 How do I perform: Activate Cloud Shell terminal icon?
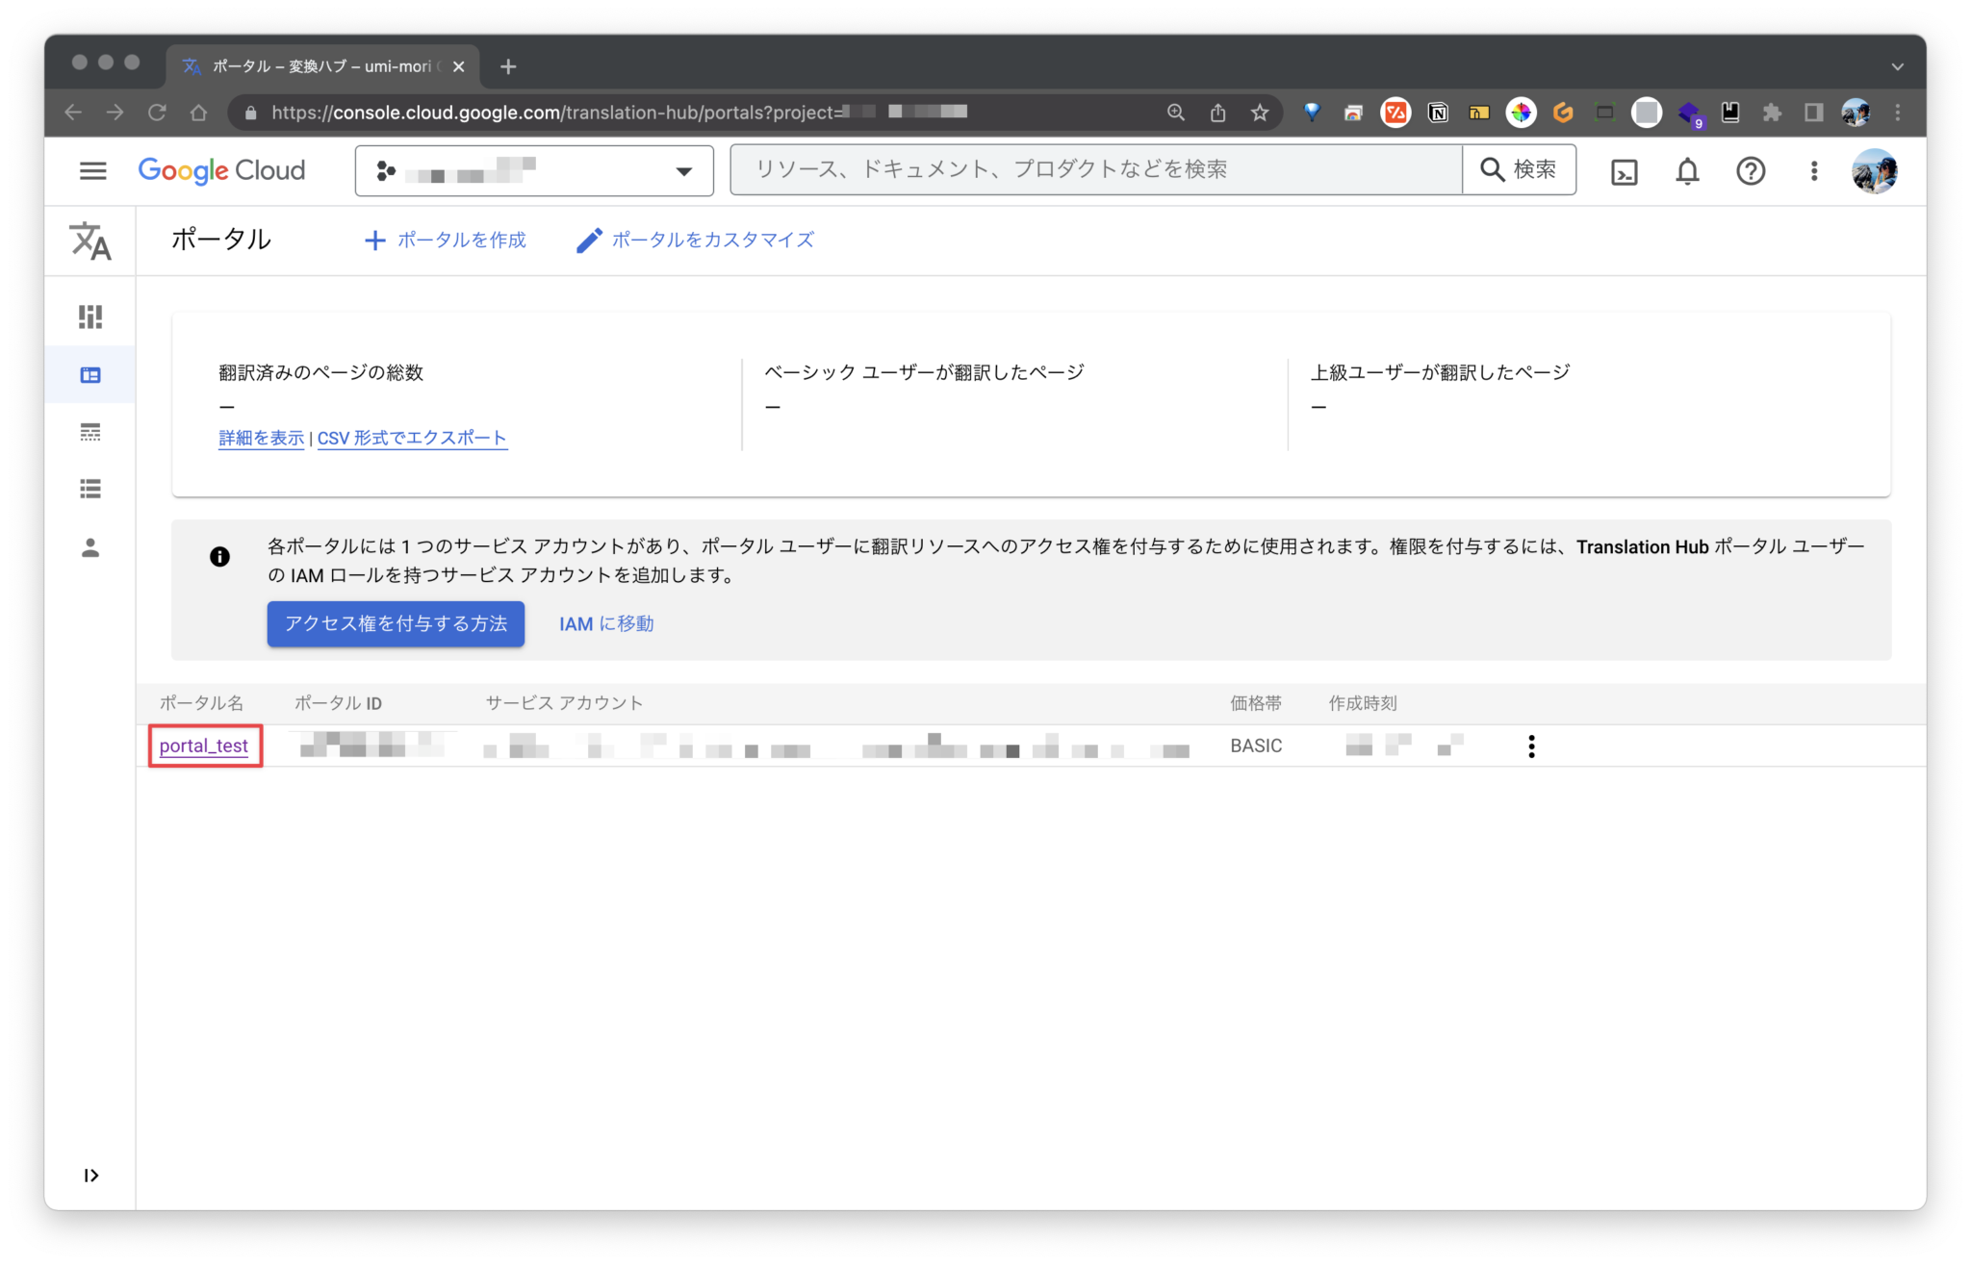pyautogui.click(x=1624, y=170)
